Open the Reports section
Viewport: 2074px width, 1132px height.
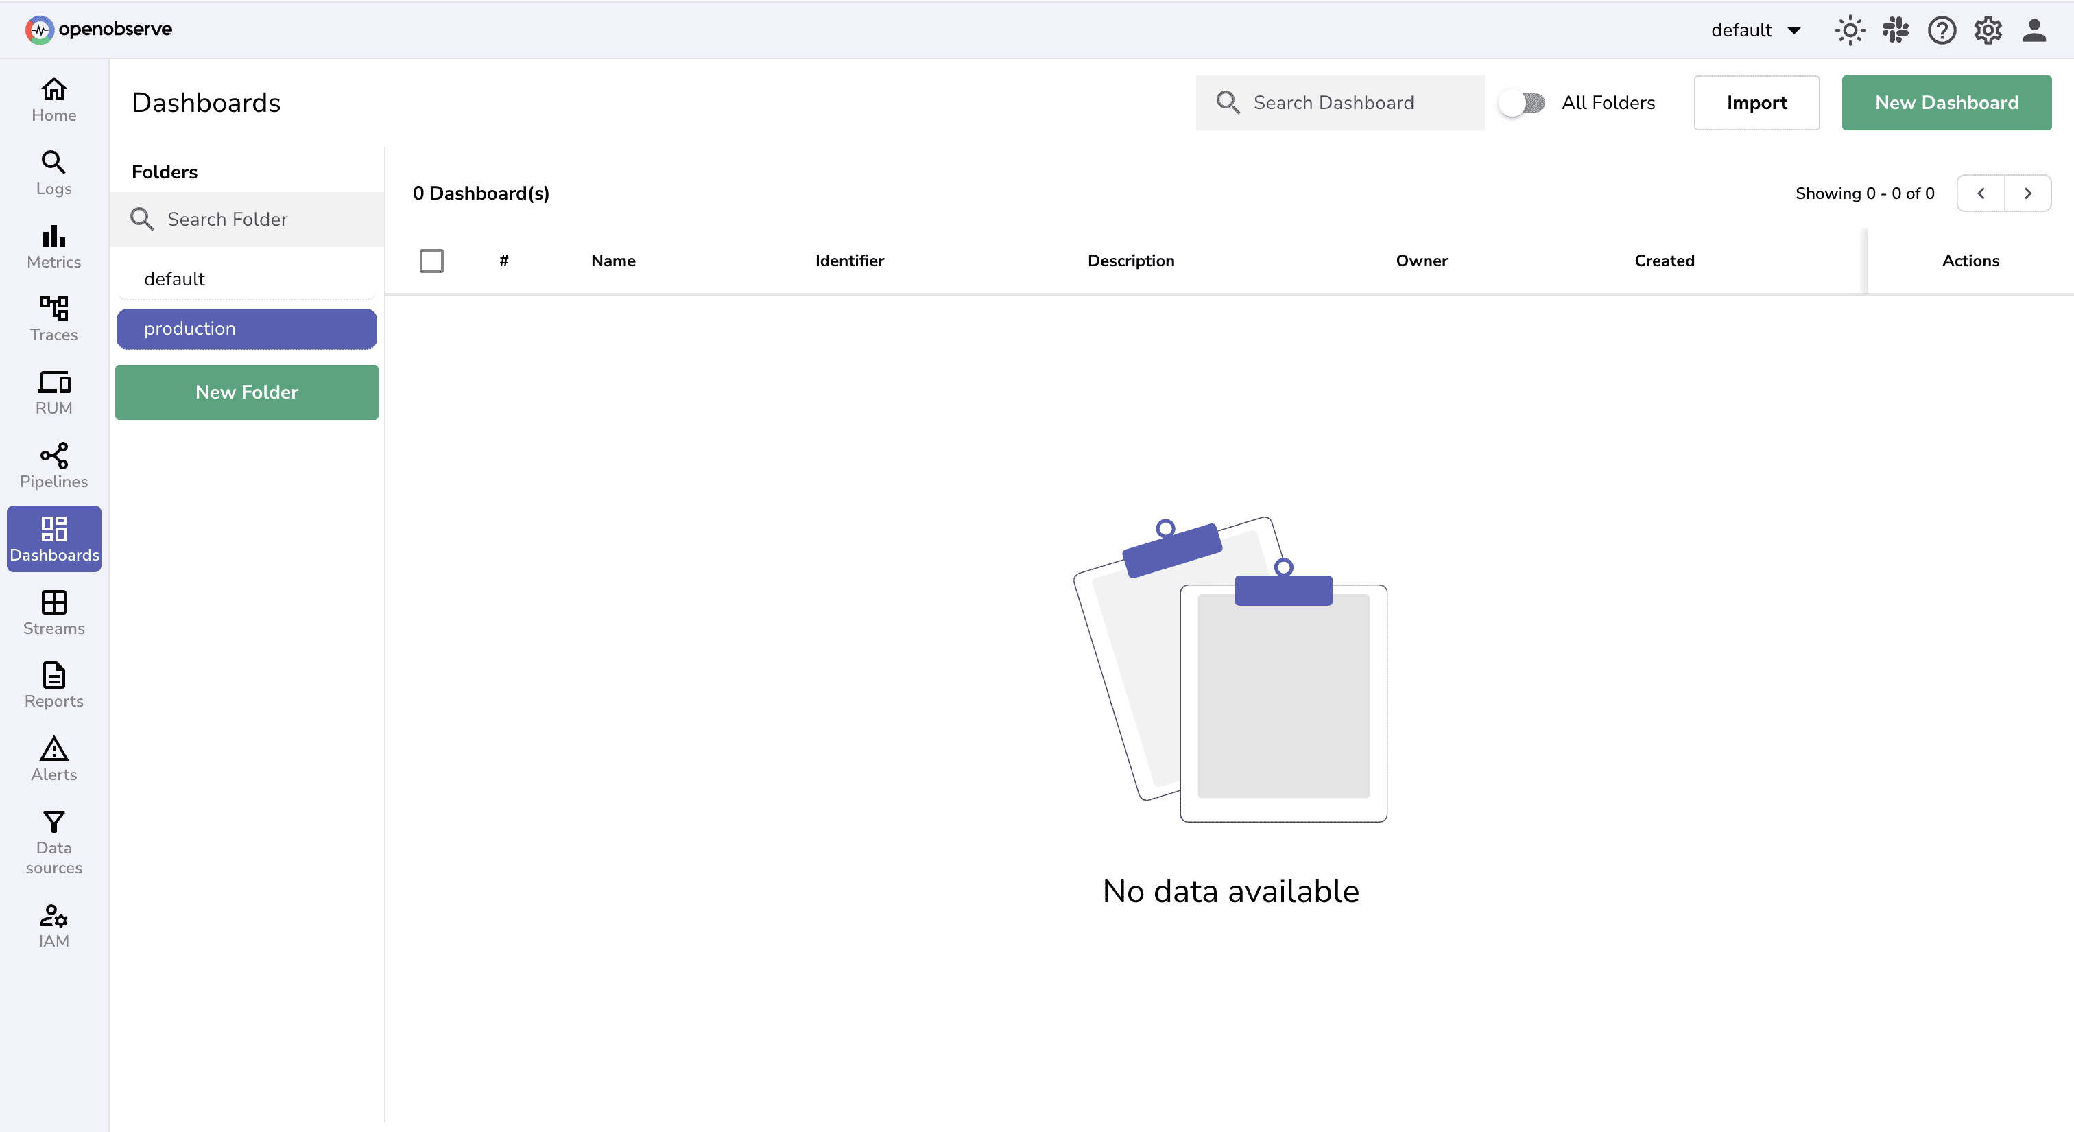(x=53, y=685)
